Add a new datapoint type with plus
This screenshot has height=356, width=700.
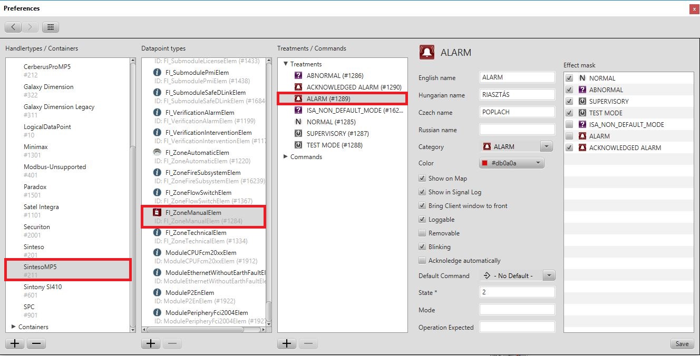click(151, 344)
